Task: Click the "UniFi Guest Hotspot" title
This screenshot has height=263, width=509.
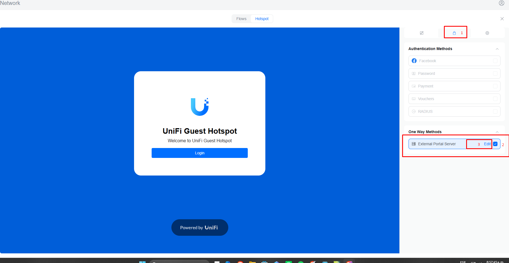Action: click(x=200, y=131)
